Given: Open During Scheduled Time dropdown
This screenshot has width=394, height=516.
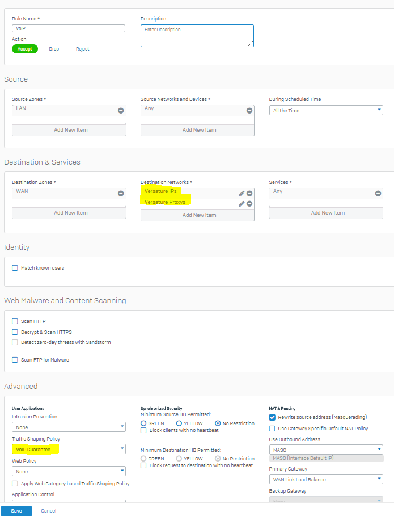Looking at the screenshot, I should coord(326,110).
